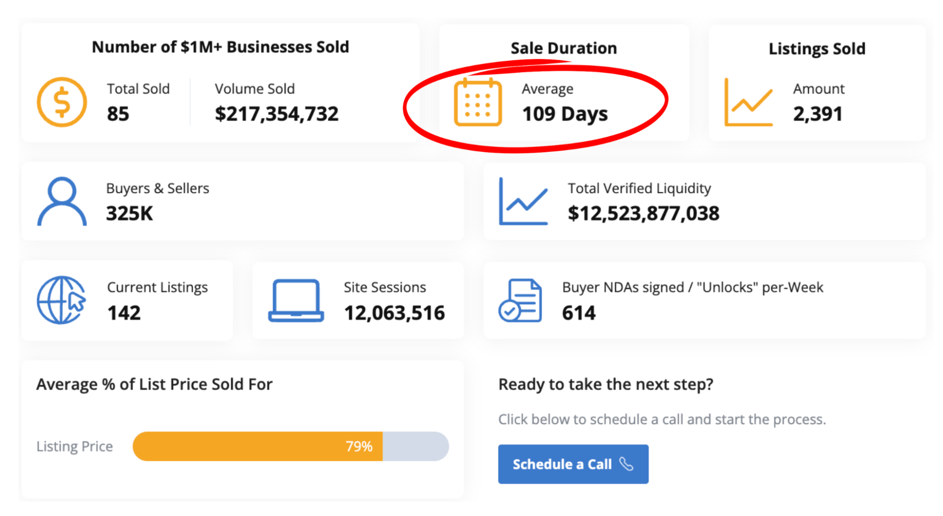Click the globe cursor icon beside Current Listings
Image resolution: width=943 pixels, height=516 pixels.
[62, 300]
